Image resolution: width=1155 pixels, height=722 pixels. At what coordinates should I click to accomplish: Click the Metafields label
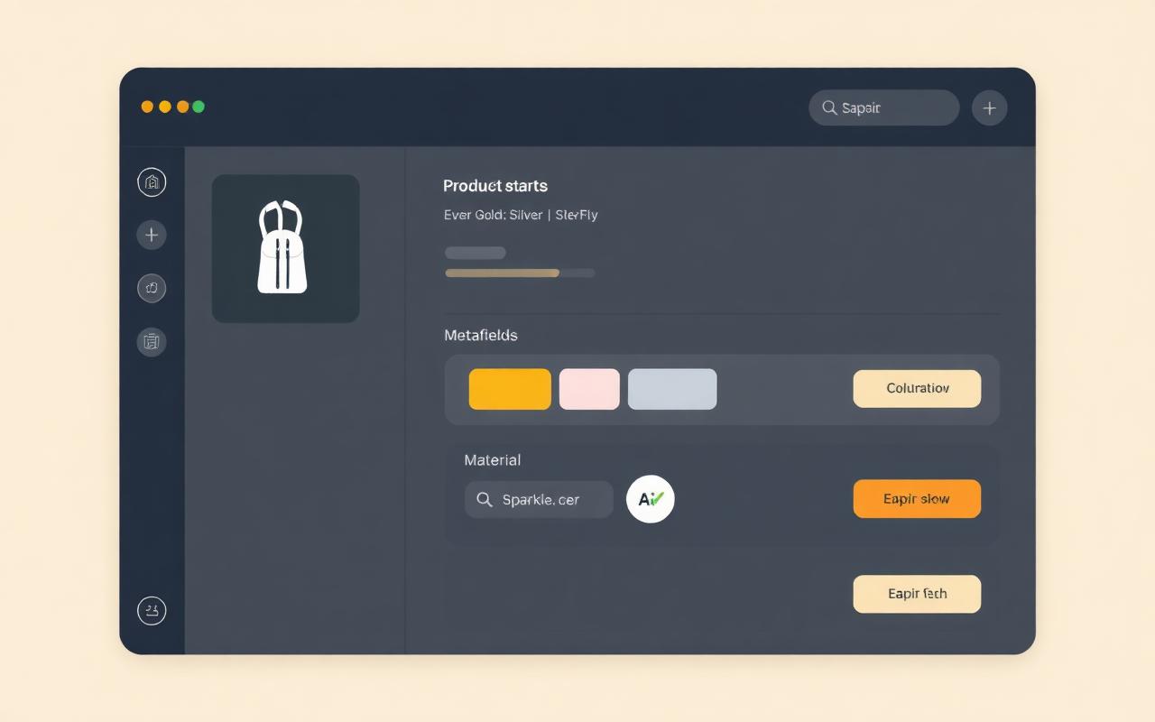481,336
